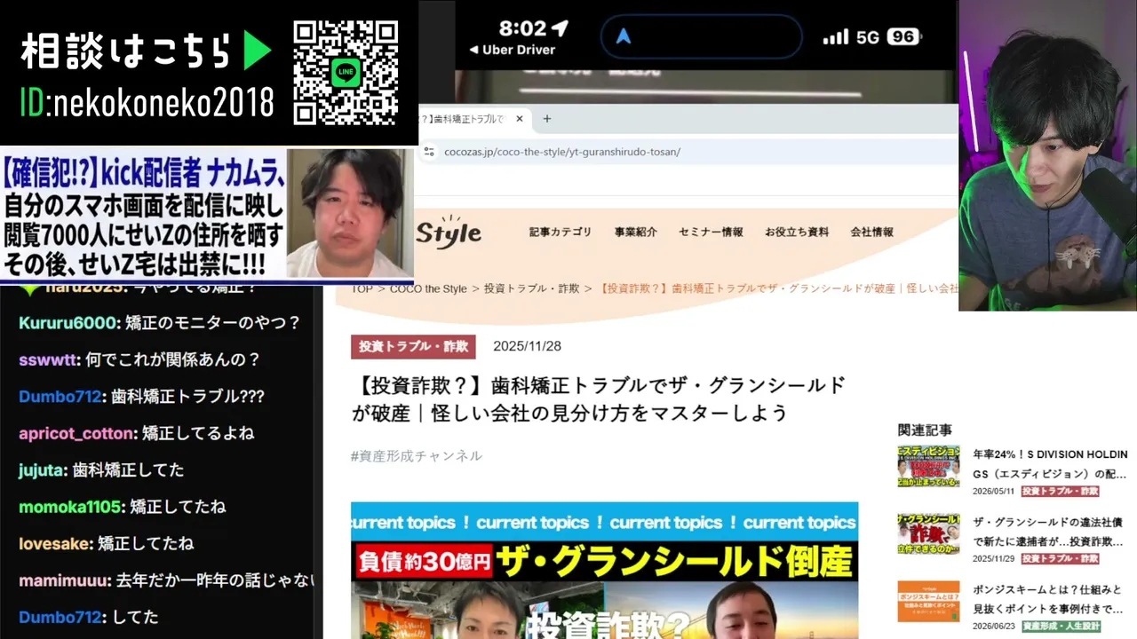1137x639 pixels.
Task: Click the #資産形成チャンネル hashtag
Action: coord(417,456)
